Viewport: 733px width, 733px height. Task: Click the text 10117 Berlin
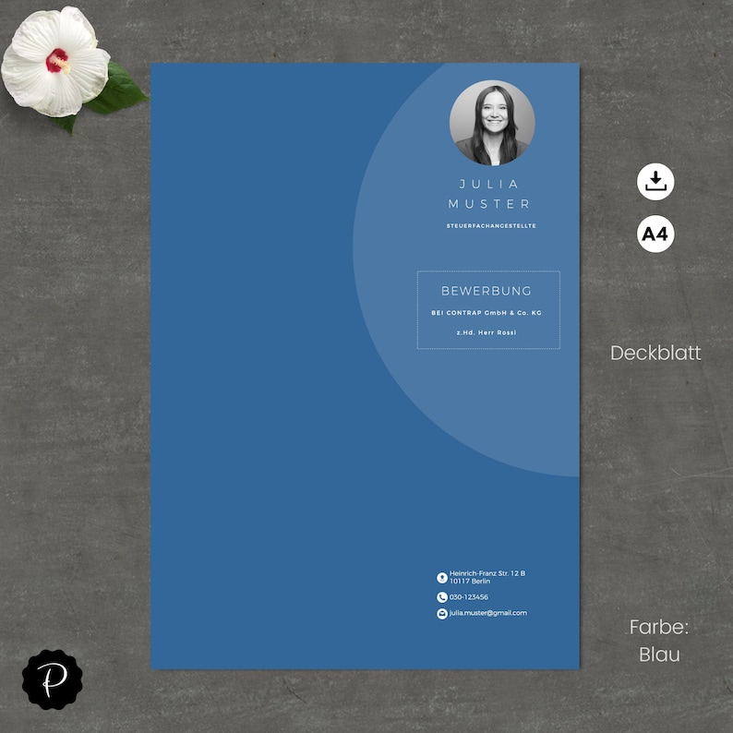pos(470,581)
